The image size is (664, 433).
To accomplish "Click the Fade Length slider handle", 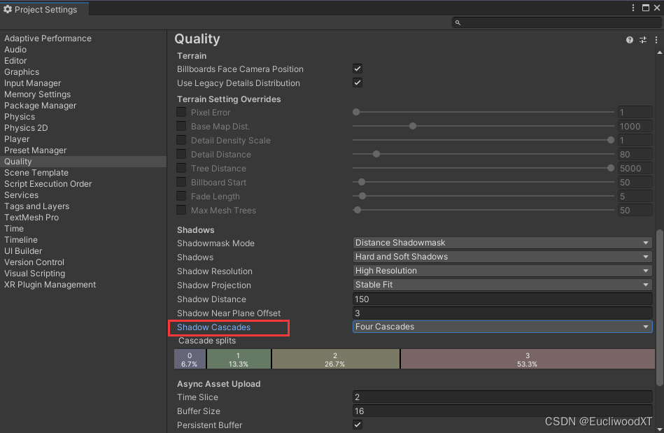I will point(362,196).
